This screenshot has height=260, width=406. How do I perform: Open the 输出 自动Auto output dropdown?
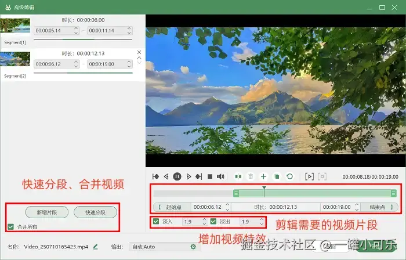pyautogui.click(x=164, y=247)
